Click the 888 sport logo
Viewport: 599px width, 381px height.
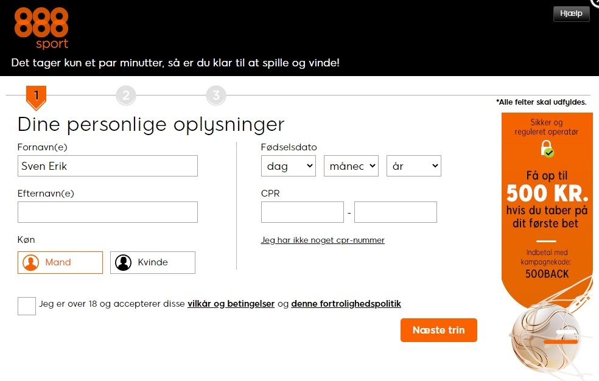pyautogui.click(x=40, y=27)
